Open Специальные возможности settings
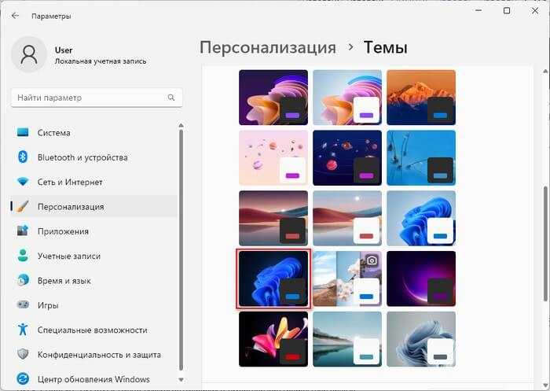 (x=94, y=330)
